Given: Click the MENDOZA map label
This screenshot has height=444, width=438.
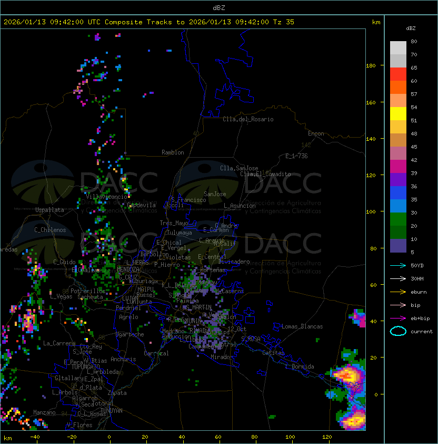Looking at the screenshot, I should coord(128,269).
